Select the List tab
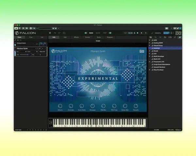The height and width of the screenshot is (156, 196). point(42,37)
